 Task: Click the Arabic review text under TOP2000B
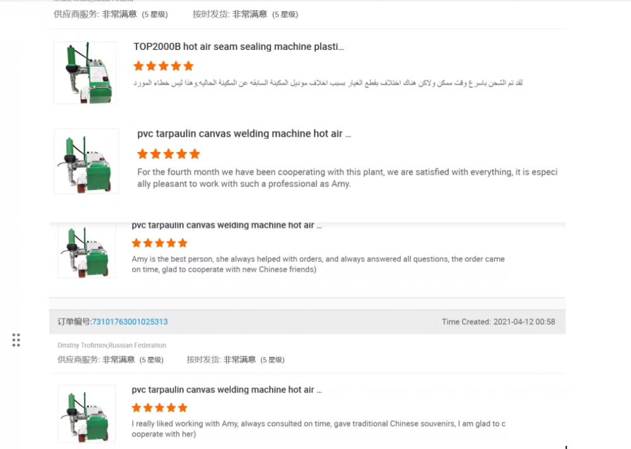tap(328, 83)
